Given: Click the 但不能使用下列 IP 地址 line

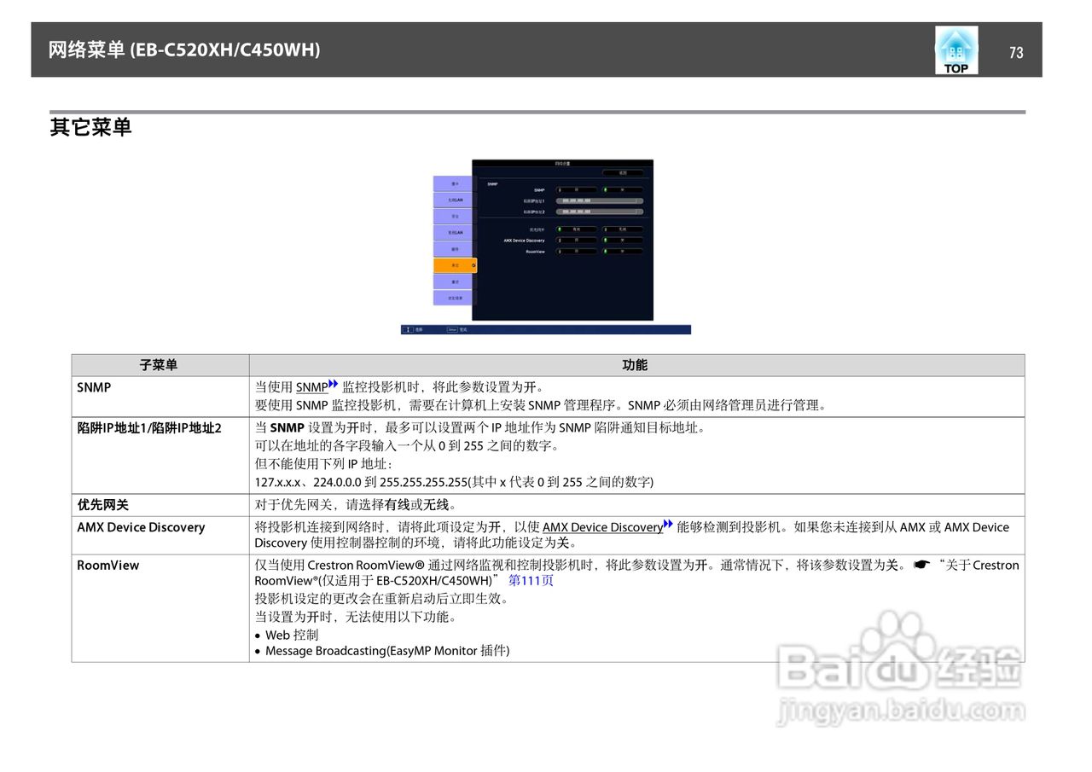Looking at the screenshot, I should click(323, 464).
